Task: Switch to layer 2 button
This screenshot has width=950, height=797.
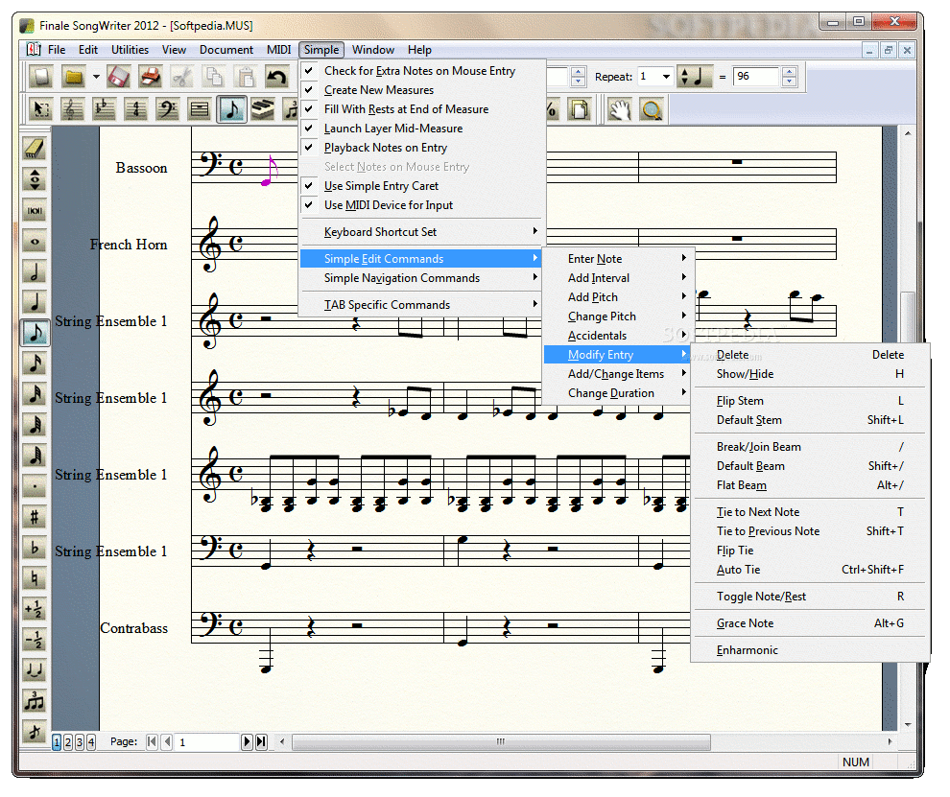Action: pos(68,742)
